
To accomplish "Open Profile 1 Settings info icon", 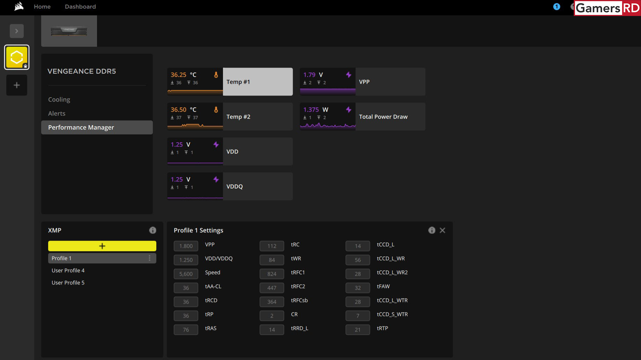I will tap(432, 230).
